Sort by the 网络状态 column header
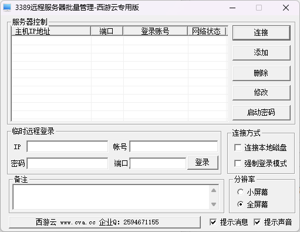 pyautogui.click(x=207, y=31)
